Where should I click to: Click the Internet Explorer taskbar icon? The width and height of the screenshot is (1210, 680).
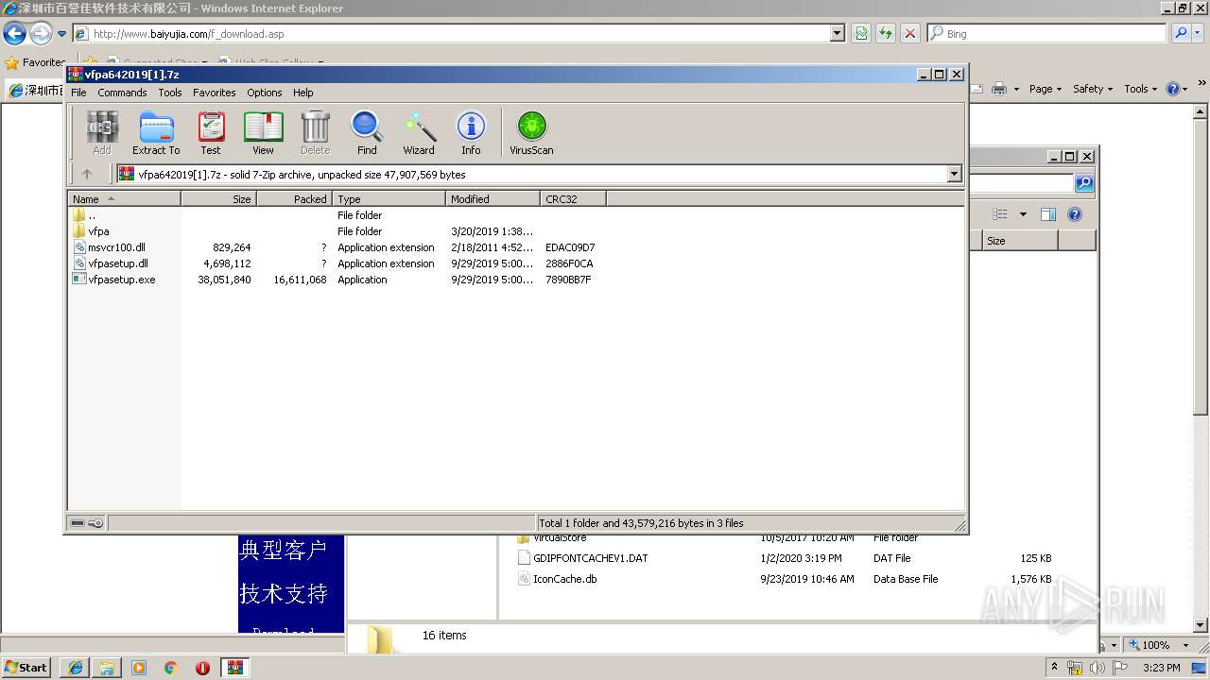(75, 668)
